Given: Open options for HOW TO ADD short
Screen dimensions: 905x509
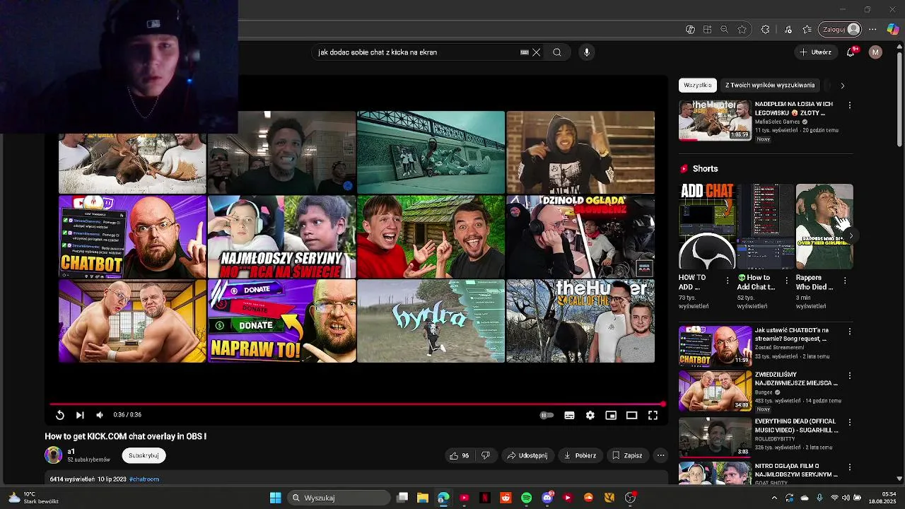Looking at the screenshot, I should tap(728, 280).
